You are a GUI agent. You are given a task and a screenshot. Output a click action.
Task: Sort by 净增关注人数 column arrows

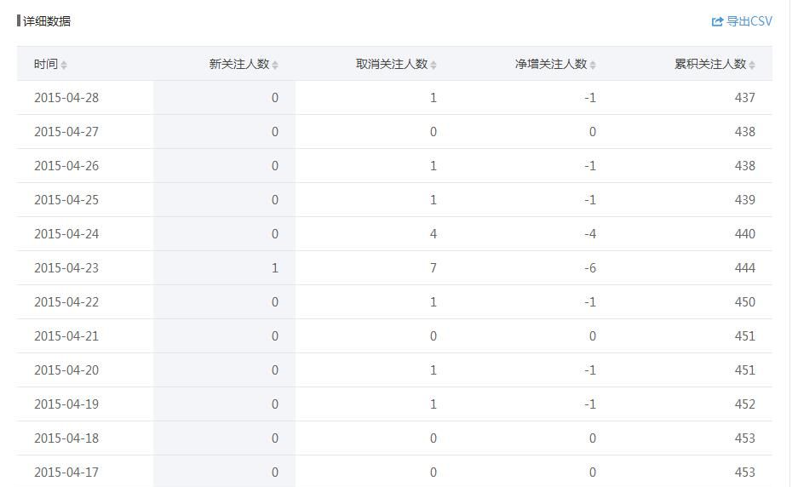pos(593,65)
